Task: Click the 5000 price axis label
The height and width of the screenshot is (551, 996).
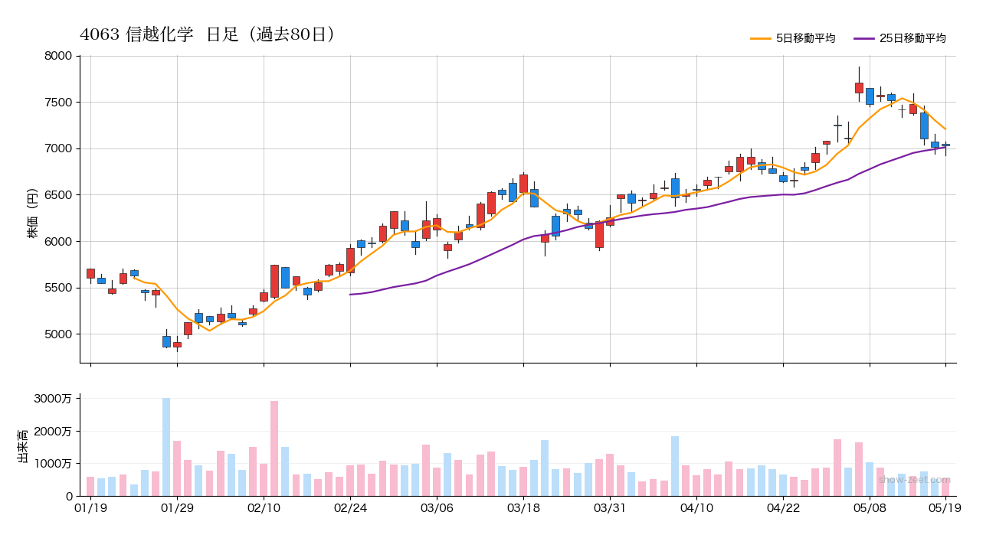Action: click(58, 334)
